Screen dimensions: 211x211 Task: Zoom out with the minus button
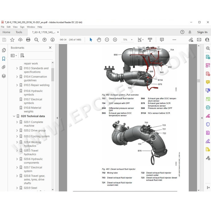point(107,40)
